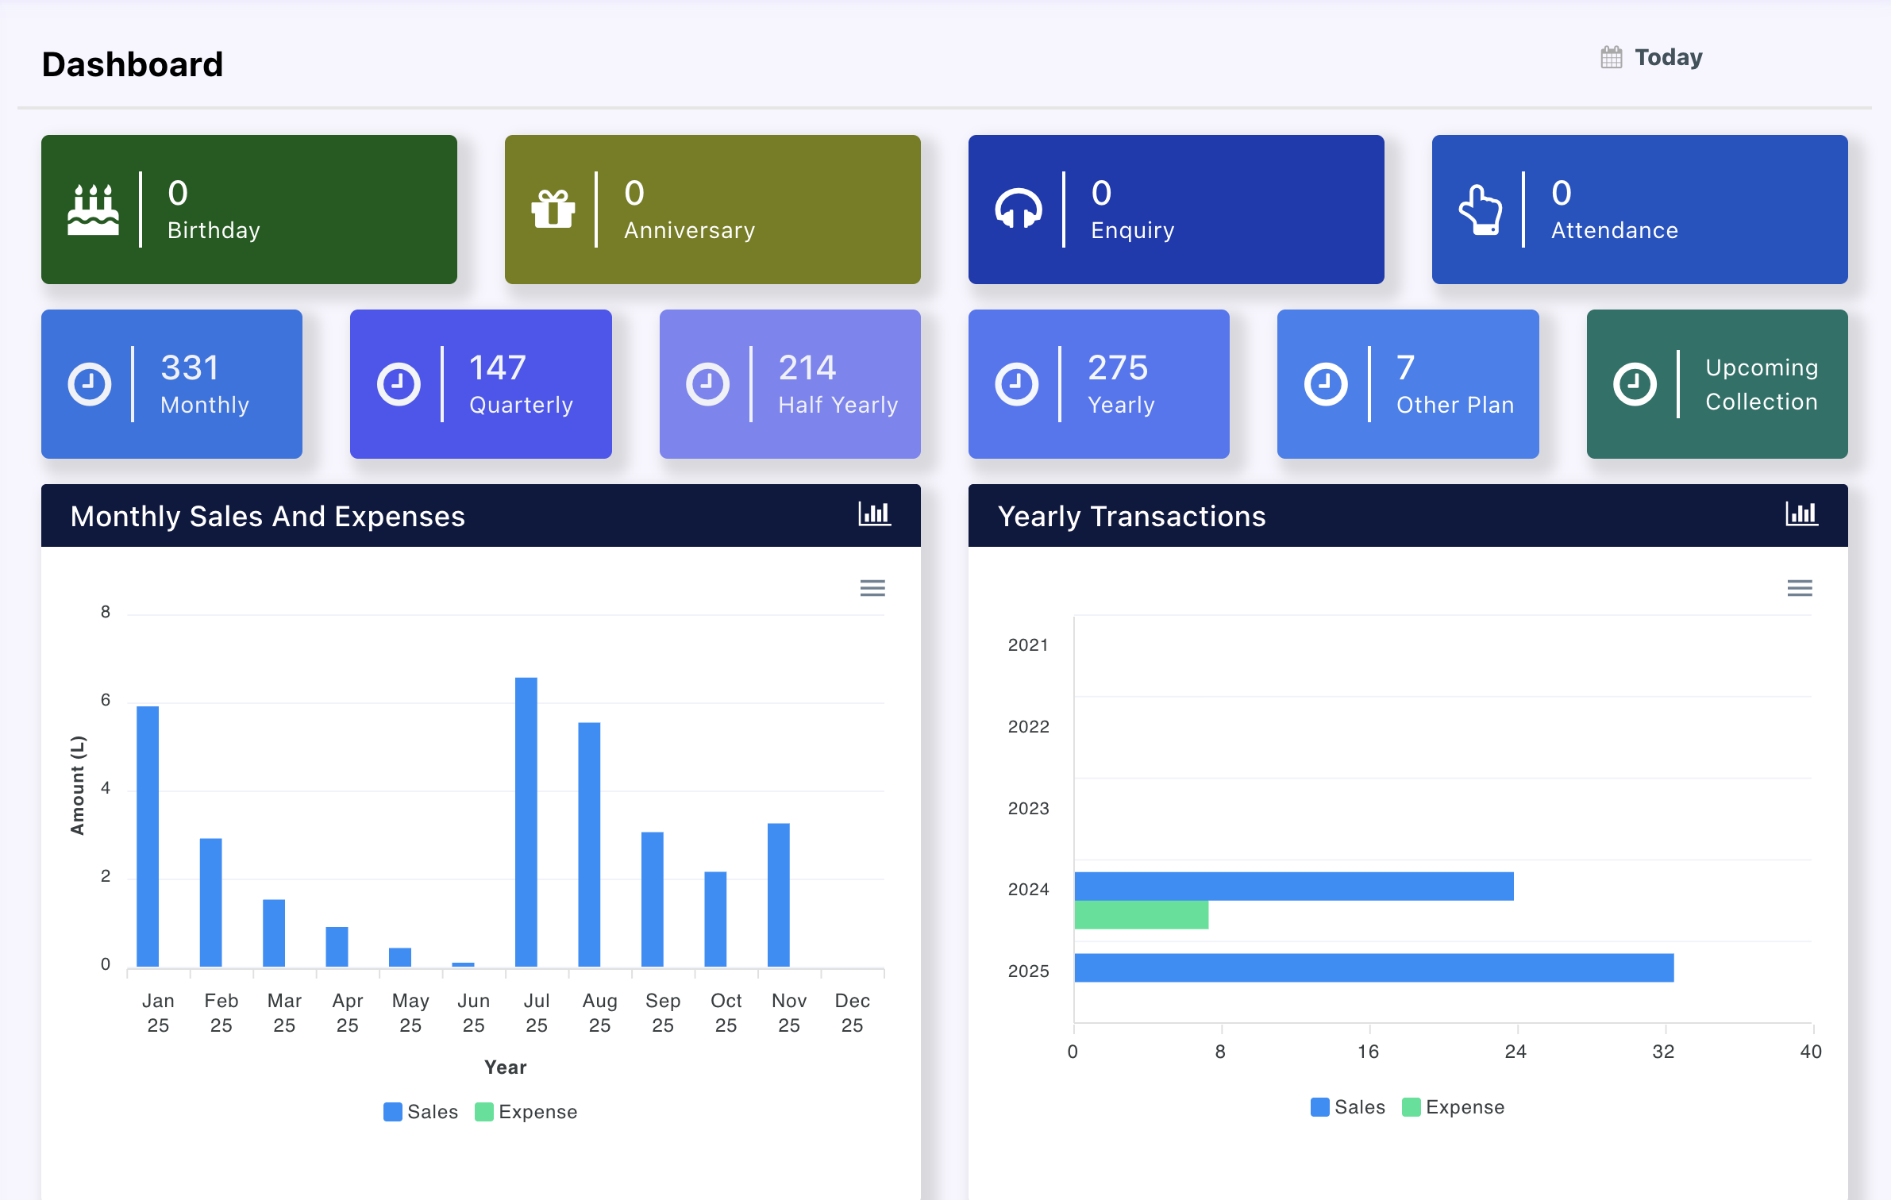Viewport: 1891px width, 1200px height.
Task: Click the Jul 25 sales bar
Action: (x=526, y=821)
